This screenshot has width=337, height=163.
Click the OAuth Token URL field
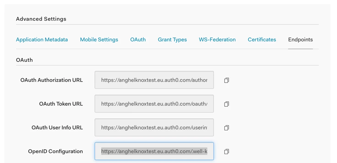click(154, 104)
